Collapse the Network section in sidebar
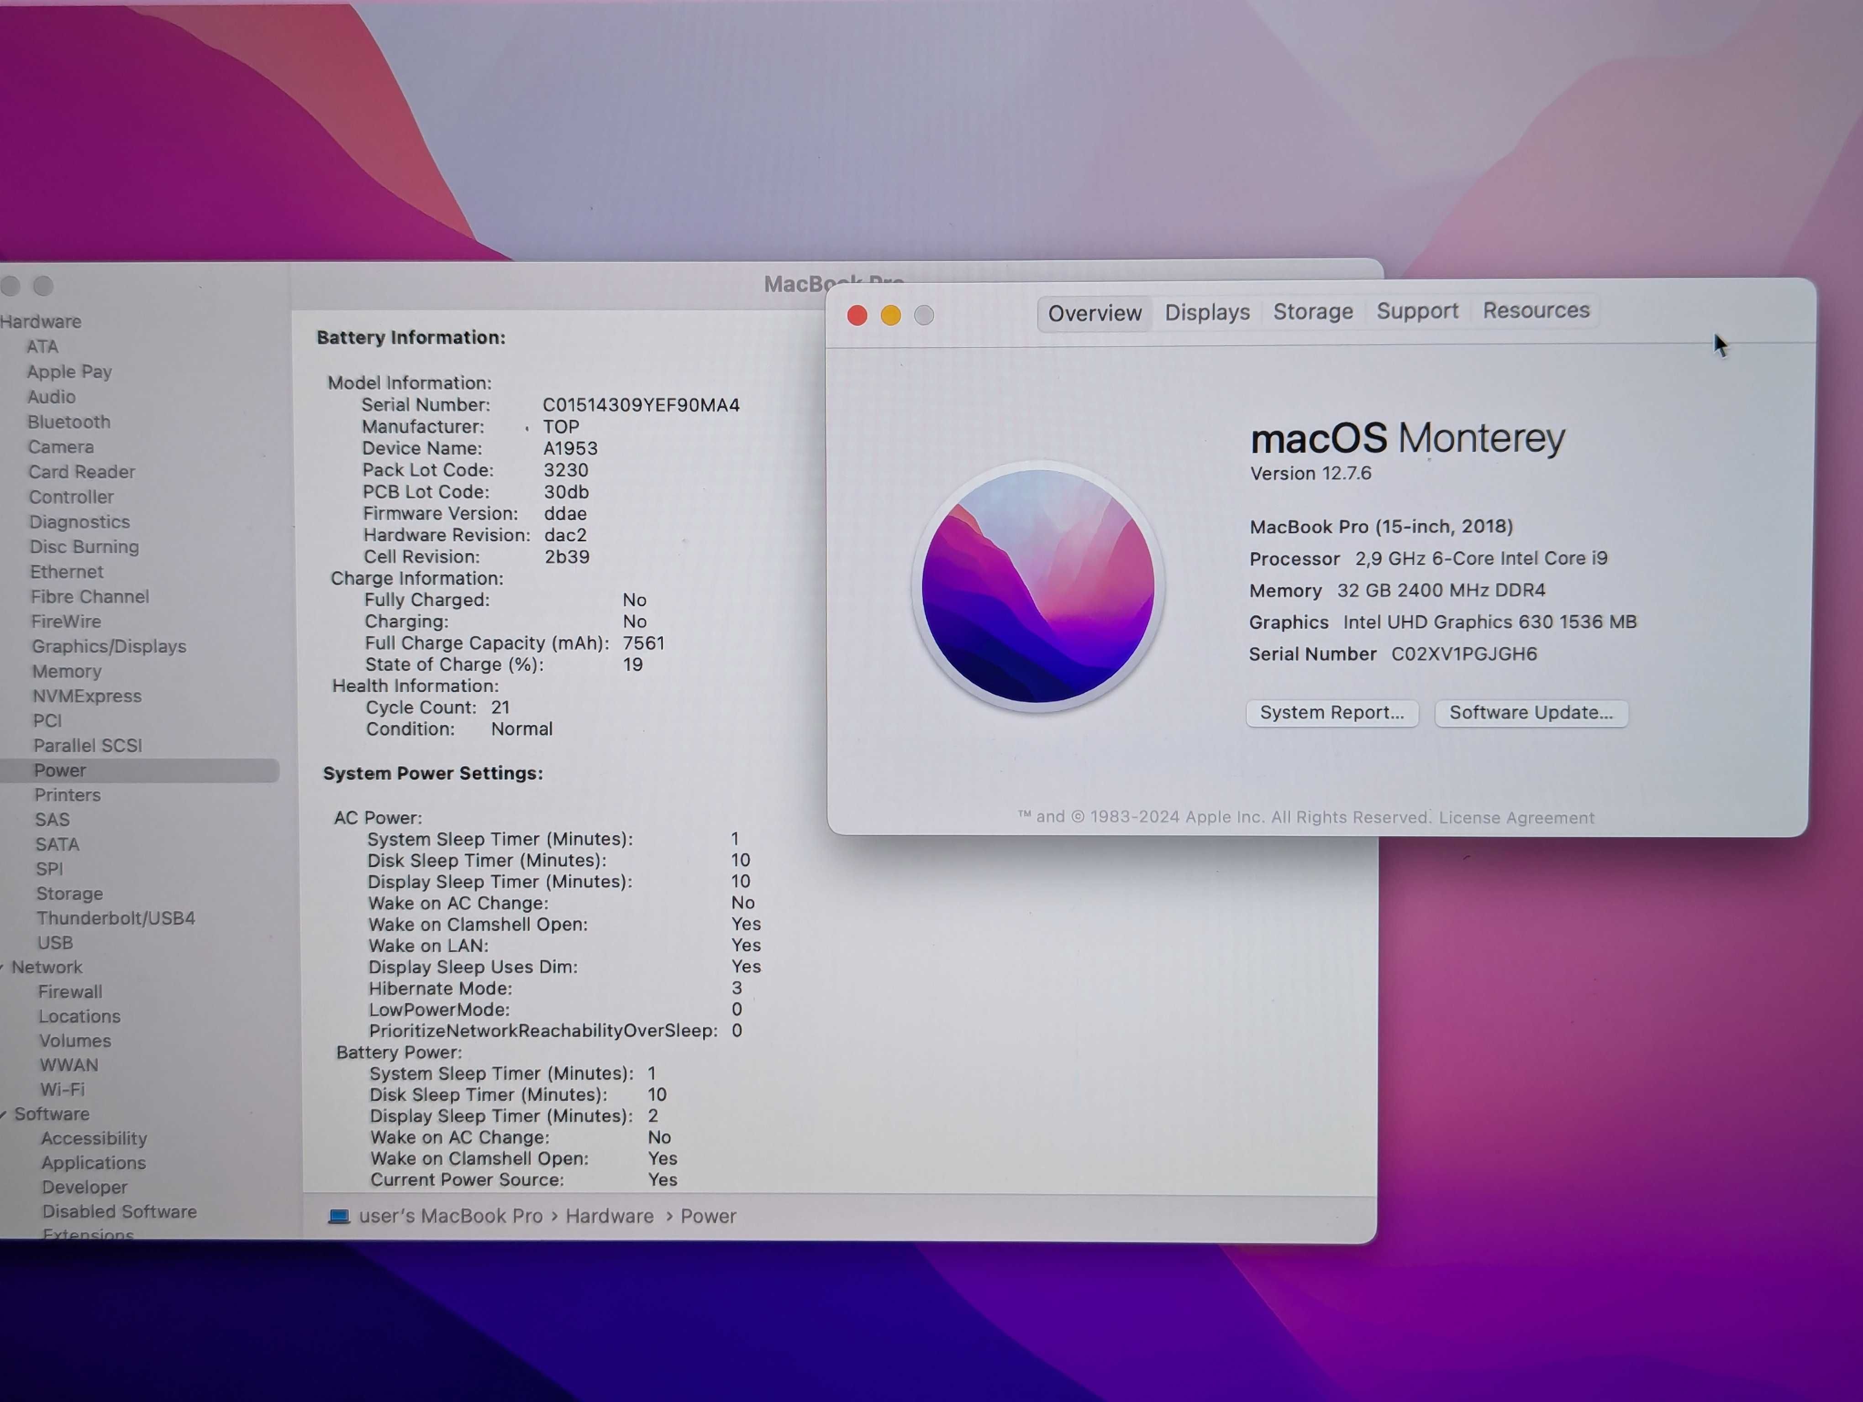 pos(3,968)
